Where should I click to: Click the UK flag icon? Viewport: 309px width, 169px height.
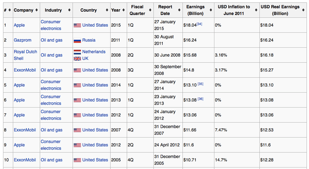77,59
